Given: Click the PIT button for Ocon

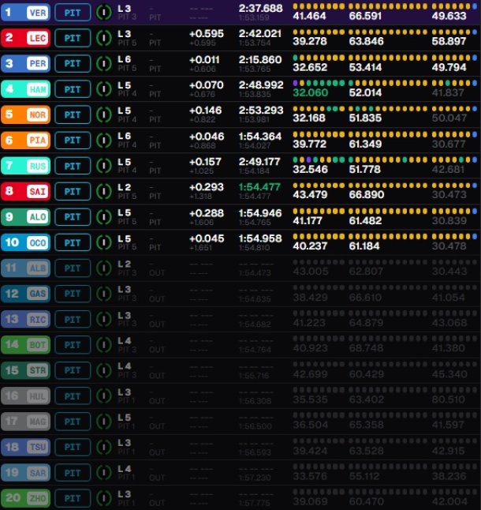Looking at the screenshot, I should click(x=73, y=242).
